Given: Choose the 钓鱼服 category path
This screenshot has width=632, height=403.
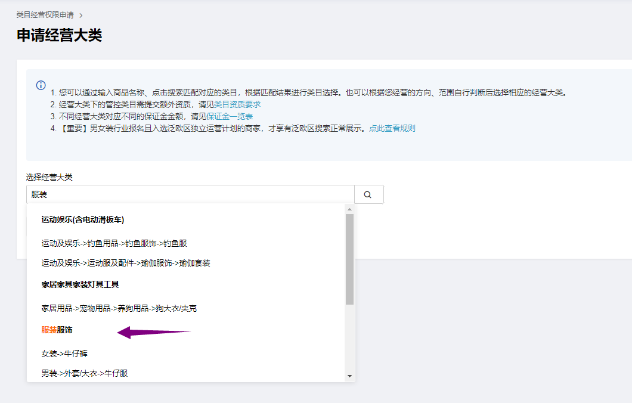Looking at the screenshot, I should [x=114, y=243].
